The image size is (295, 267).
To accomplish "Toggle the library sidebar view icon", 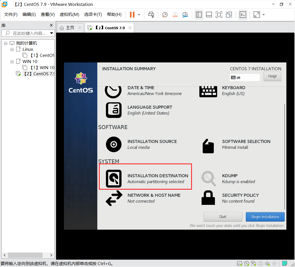I will point(199,14).
